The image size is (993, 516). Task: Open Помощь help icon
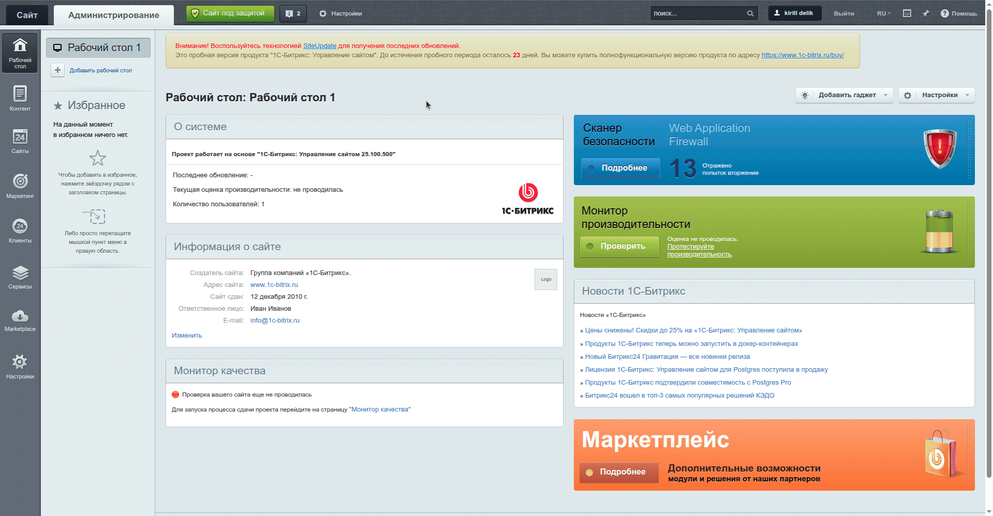[x=959, y=13]
